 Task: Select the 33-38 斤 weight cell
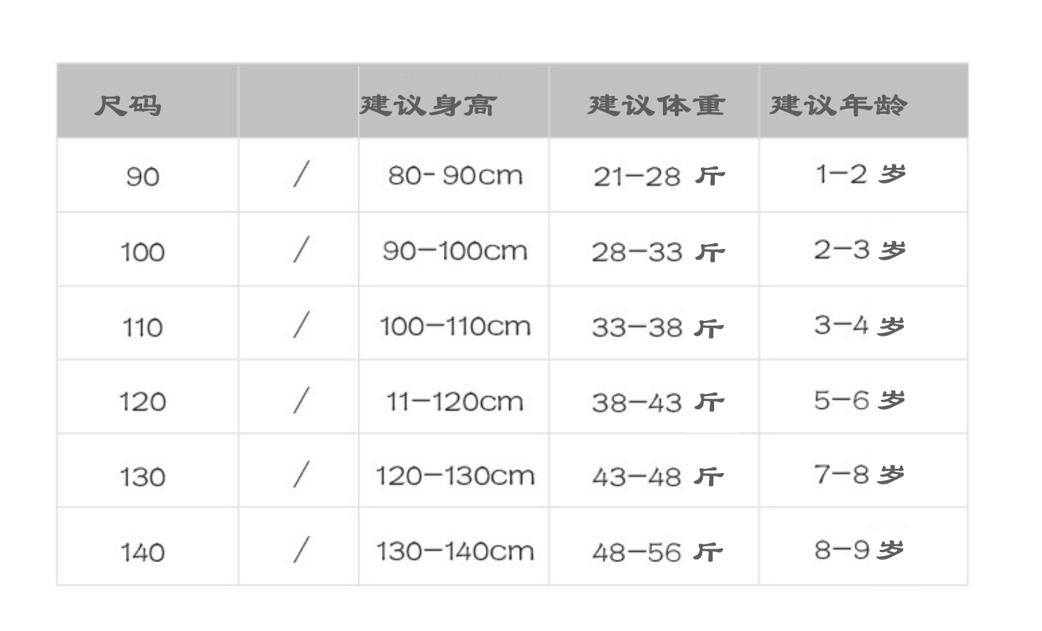click(x=659, y=327)
